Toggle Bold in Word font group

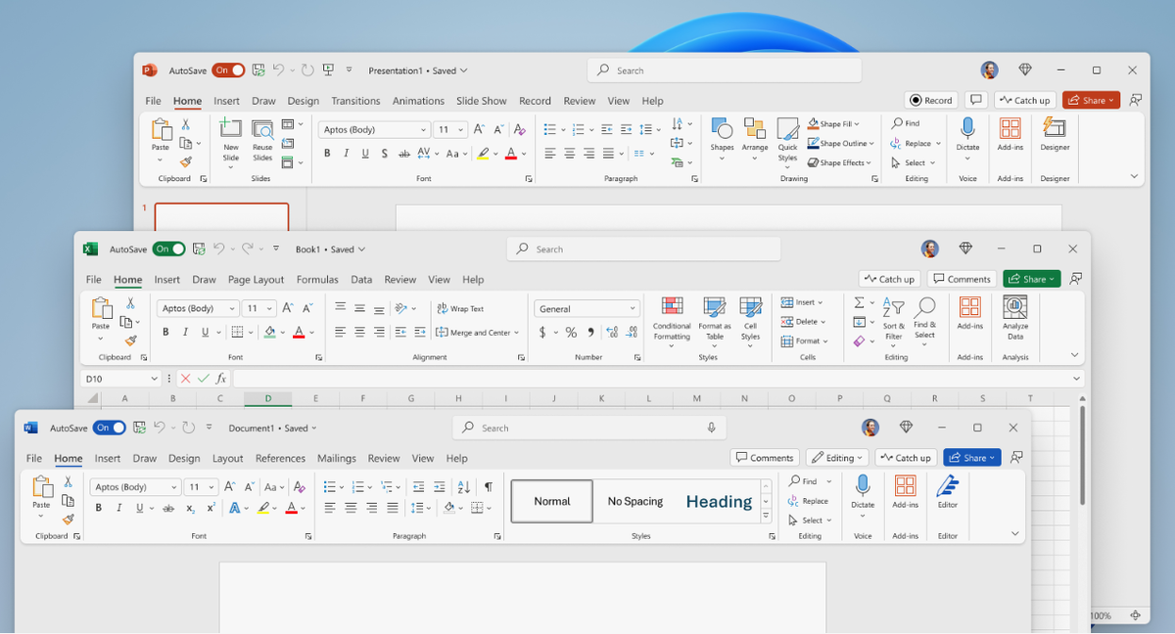[98, 508]
